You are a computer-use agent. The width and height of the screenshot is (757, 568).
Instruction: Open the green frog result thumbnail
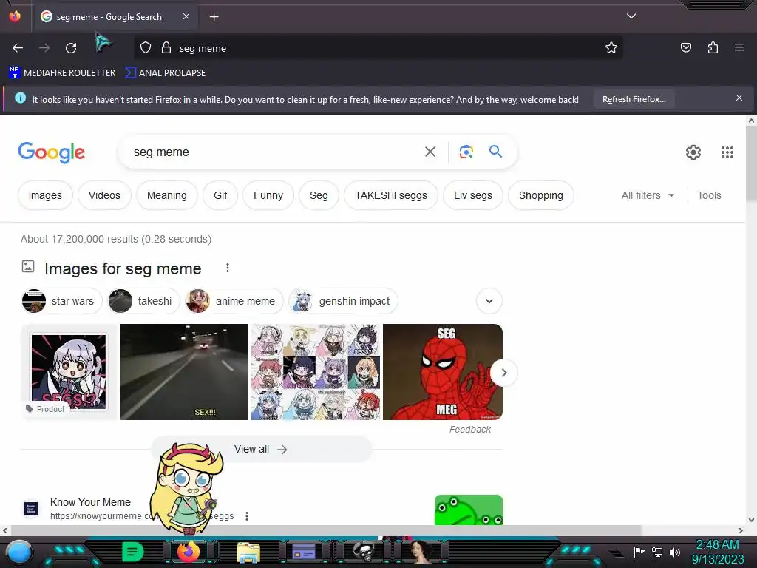point(468,510)
